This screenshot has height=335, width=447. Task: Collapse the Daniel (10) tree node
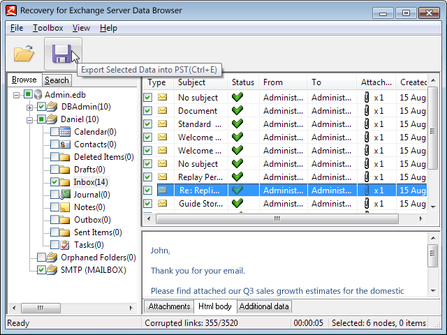point(29,120)
